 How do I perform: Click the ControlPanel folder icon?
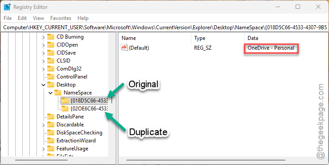[x=51, y=77]
